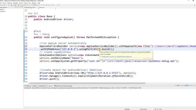Open the Help menu
Image resolution: width=196 pixels, height=110 pixels.
point(39,3)
